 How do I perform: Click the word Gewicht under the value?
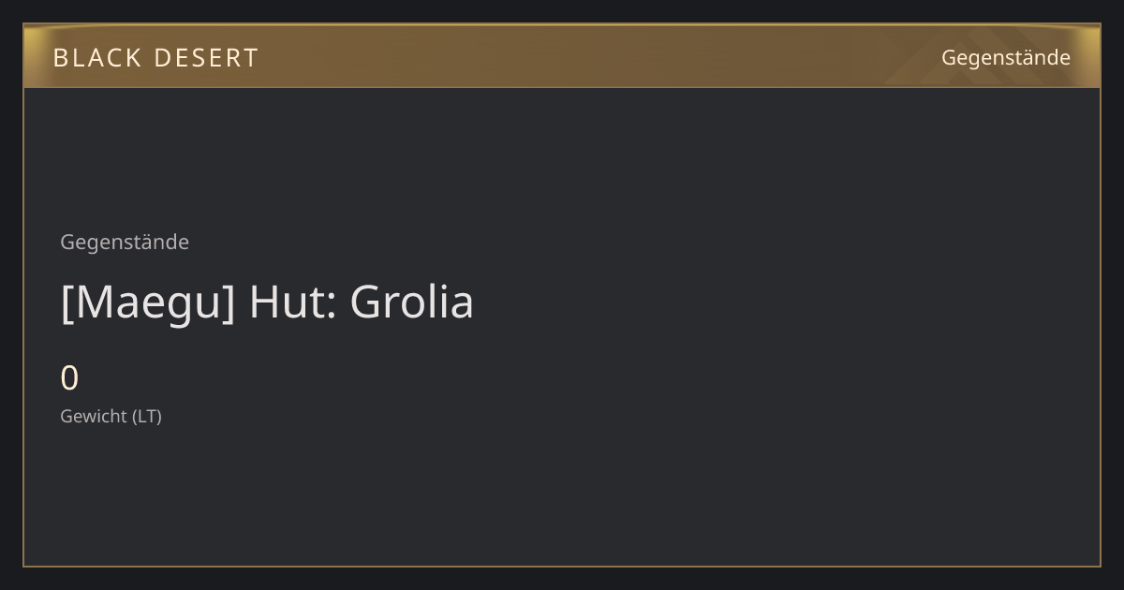click(93, 416)
